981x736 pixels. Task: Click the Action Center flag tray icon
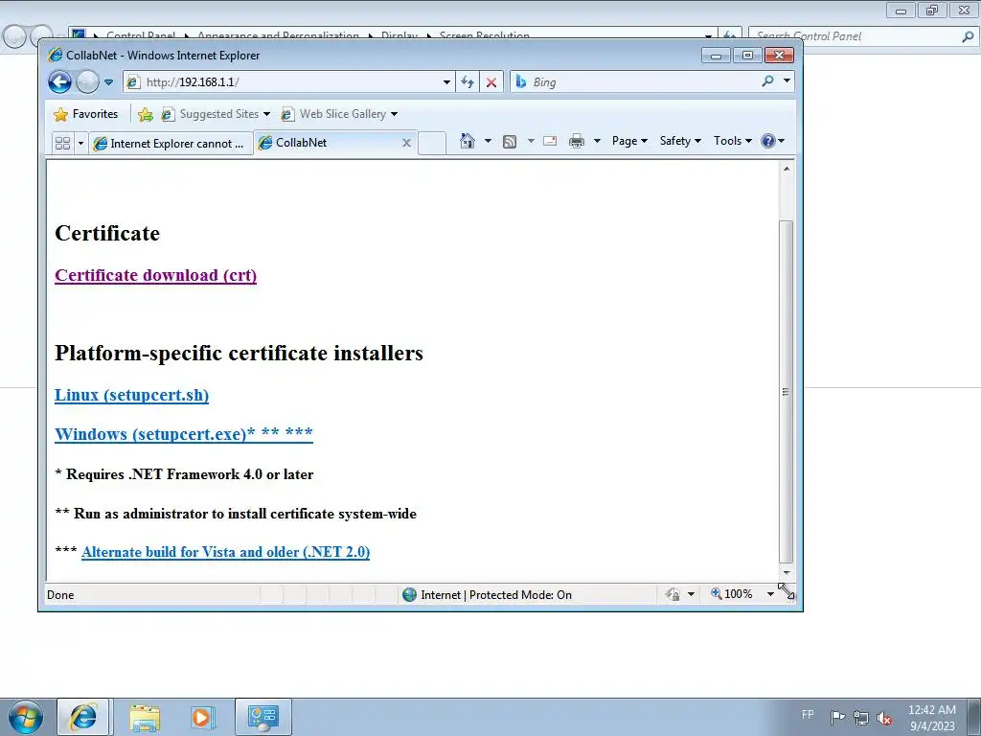(837, 718)
